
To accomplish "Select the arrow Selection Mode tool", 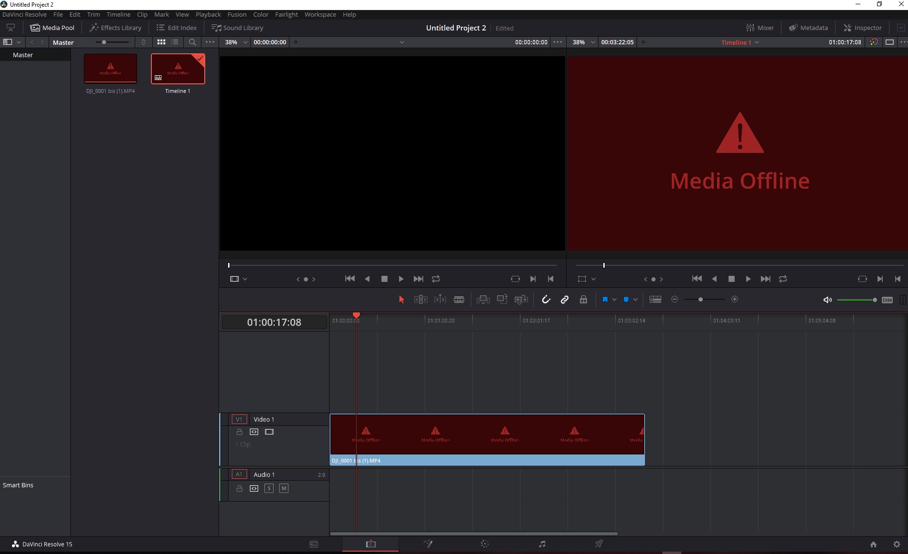I will coord(401,300).
